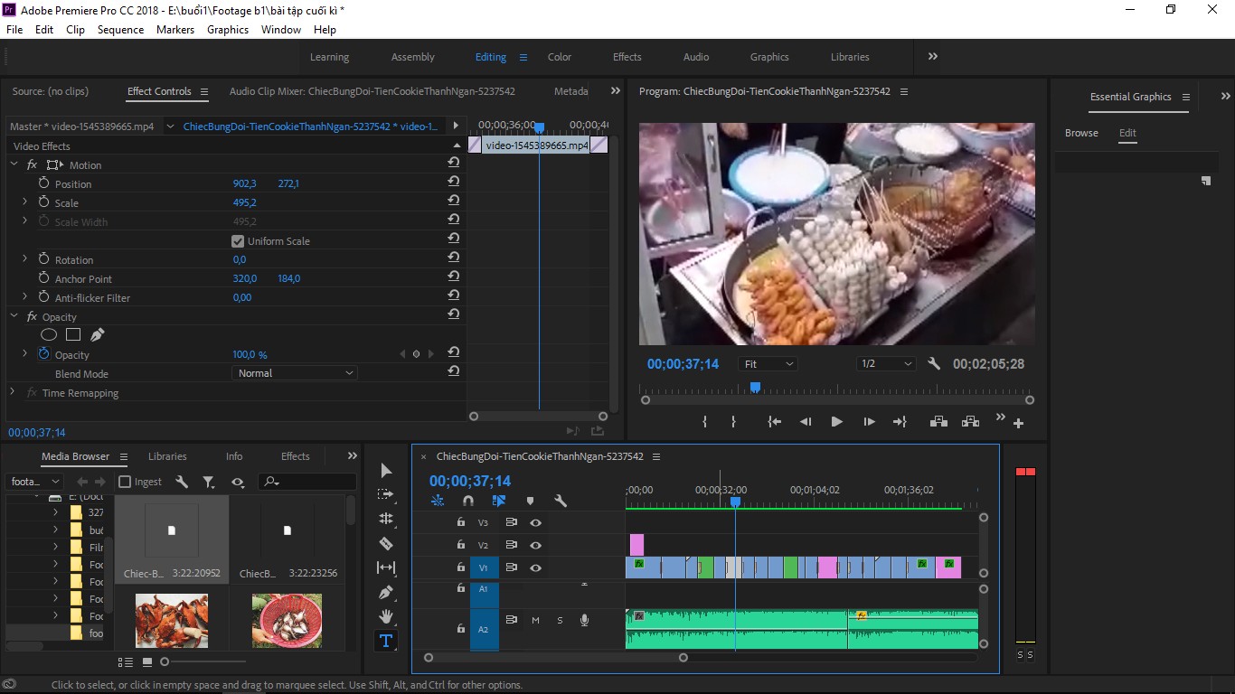This screenshot has height=694, width=1235.
Task: Uncheck the Uniform Scale checkbox
Action: click(x=238, y=241)
